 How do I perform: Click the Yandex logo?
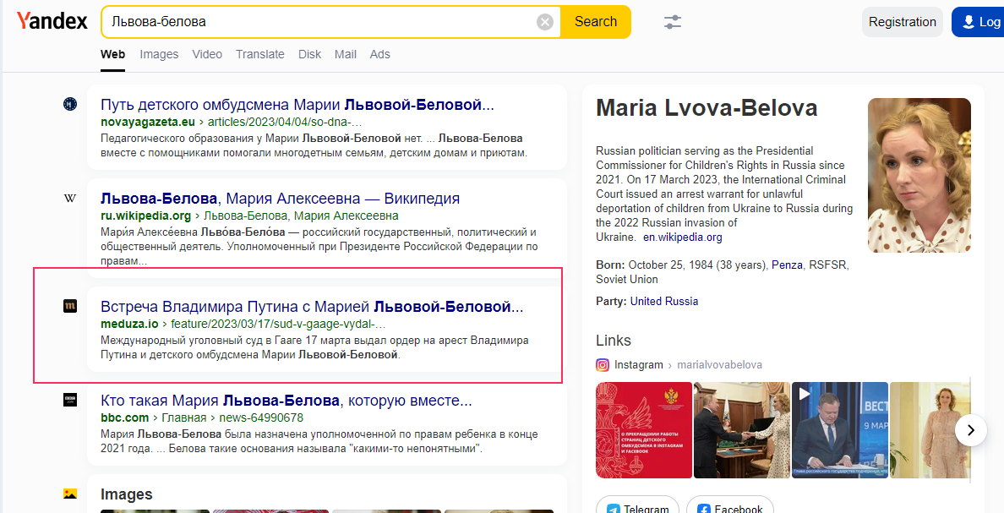pos(52,22)
